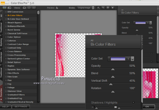Open the Stylizing tab in the sidebar

pyautogui.click(x=1, y=42)
